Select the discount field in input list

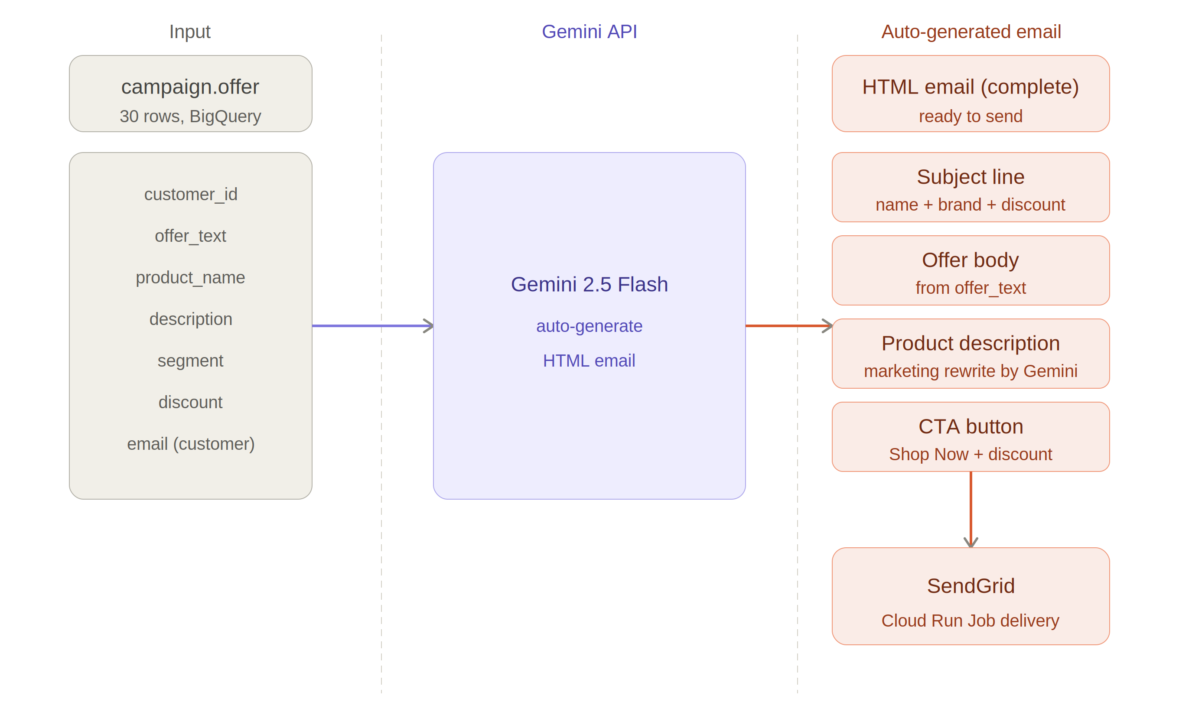190,403
